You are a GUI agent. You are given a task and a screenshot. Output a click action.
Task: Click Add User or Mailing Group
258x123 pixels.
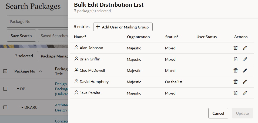123,27
